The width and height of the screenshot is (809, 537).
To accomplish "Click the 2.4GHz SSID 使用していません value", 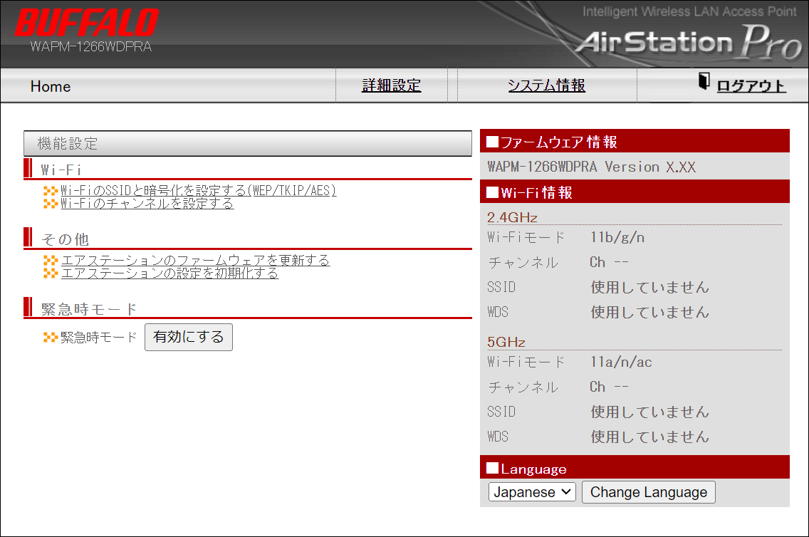I will [650, 287].
